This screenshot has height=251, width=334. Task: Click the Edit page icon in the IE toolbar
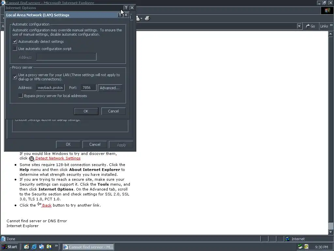(138, 19)
